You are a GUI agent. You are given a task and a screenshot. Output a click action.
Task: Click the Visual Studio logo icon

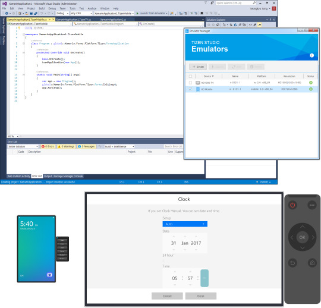[4, 4]
